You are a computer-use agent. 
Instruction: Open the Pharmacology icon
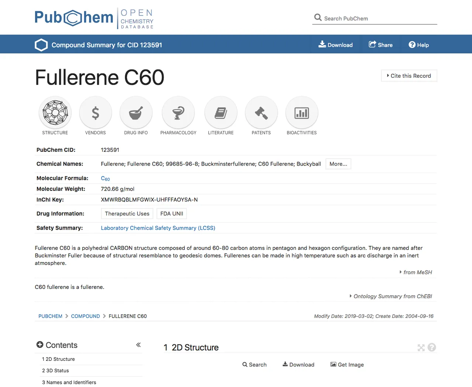point(178,112)
